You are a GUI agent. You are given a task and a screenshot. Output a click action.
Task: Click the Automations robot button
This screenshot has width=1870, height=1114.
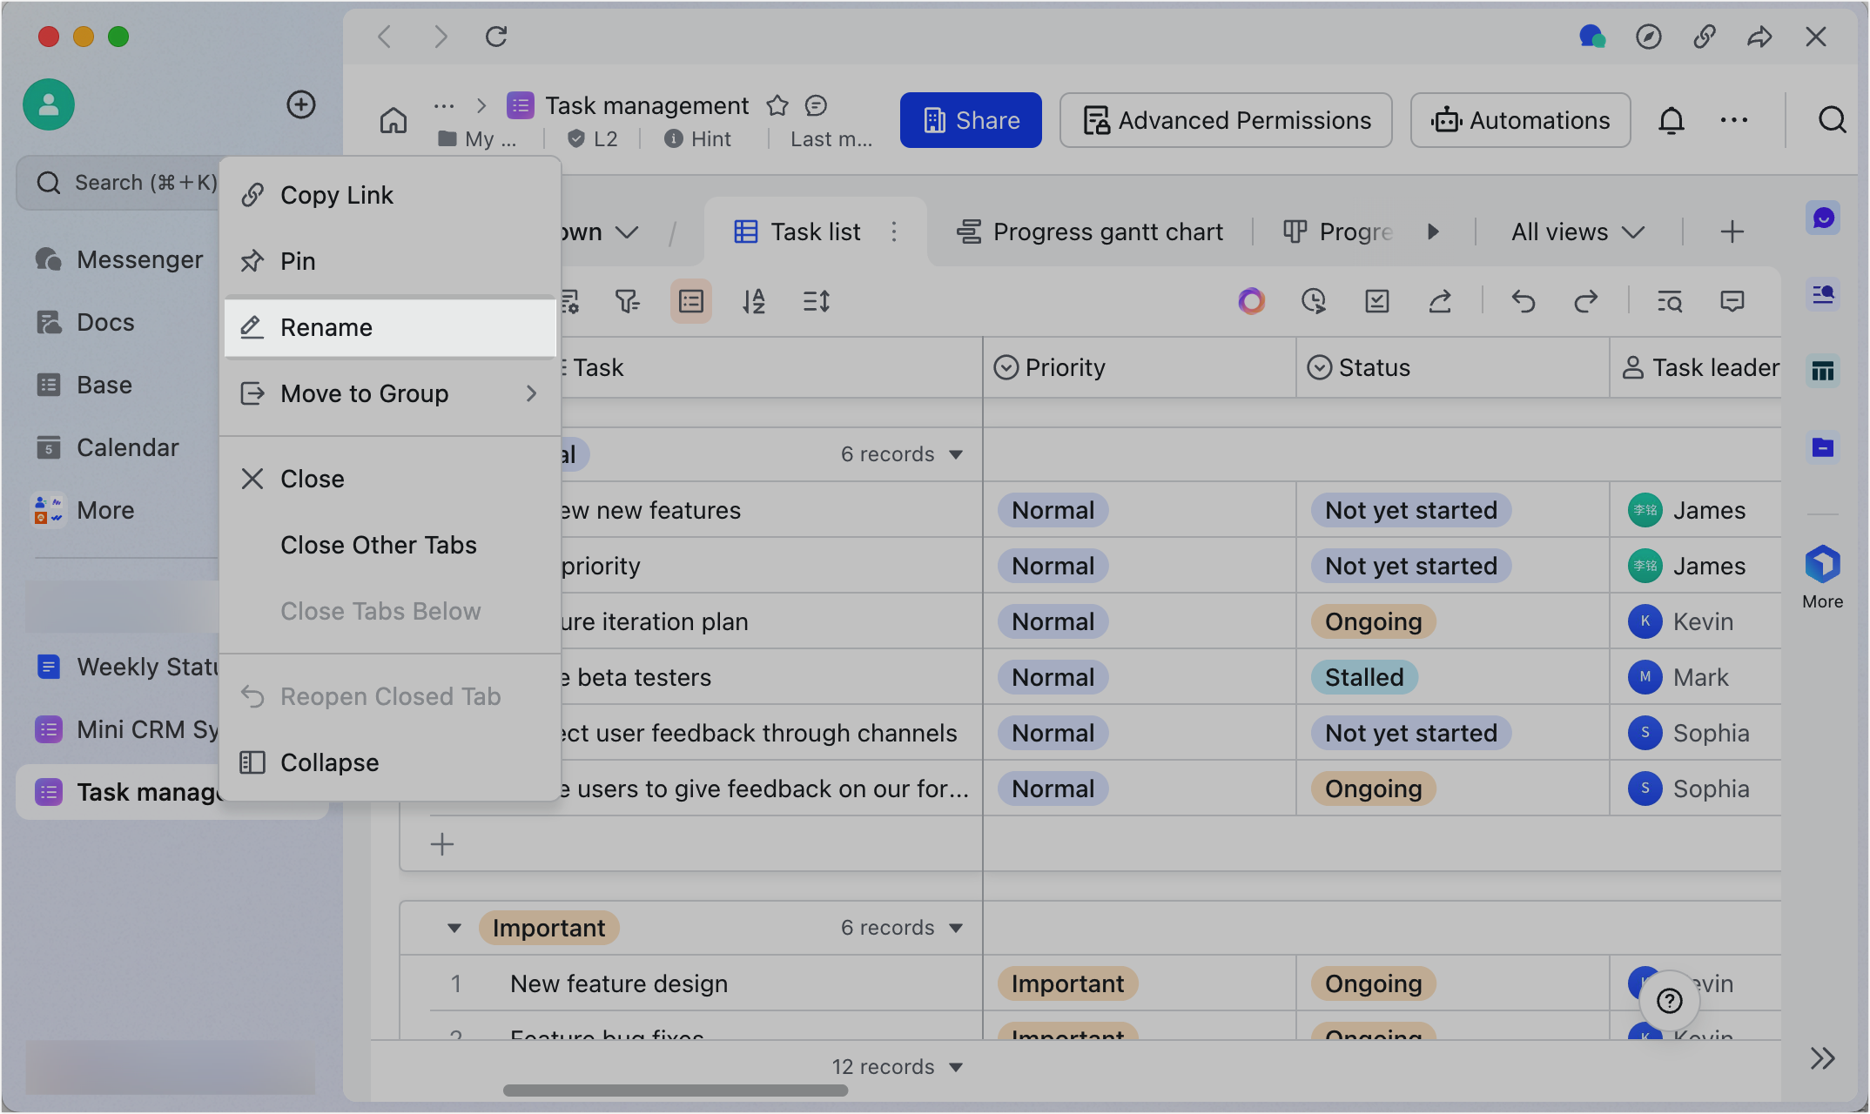click(1520, 120)
